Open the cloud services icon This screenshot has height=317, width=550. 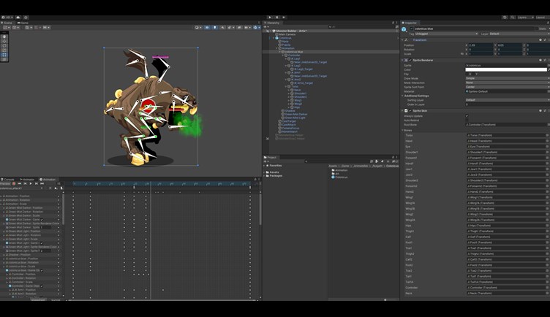[x=18, y=17]
